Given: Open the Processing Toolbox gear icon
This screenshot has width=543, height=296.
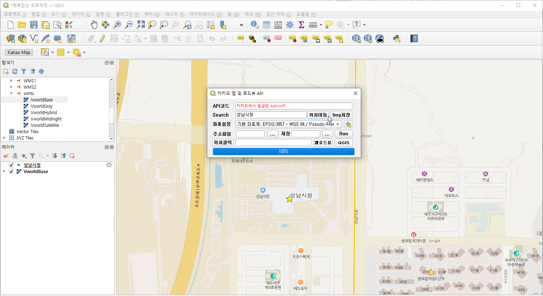Looking at the screenshot, I should (290, 25).
